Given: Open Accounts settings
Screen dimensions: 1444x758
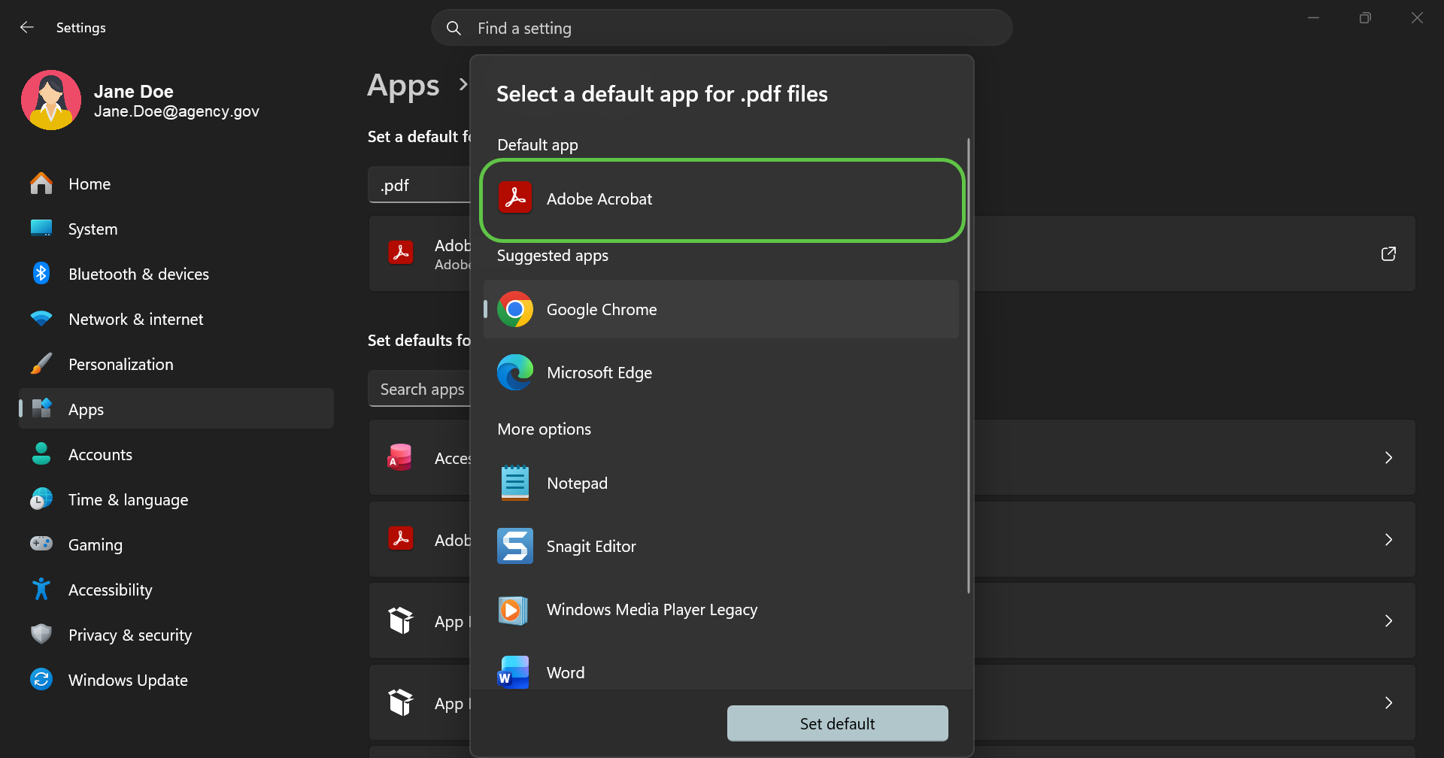Looking at the screenshot, I should click(177, 454).
